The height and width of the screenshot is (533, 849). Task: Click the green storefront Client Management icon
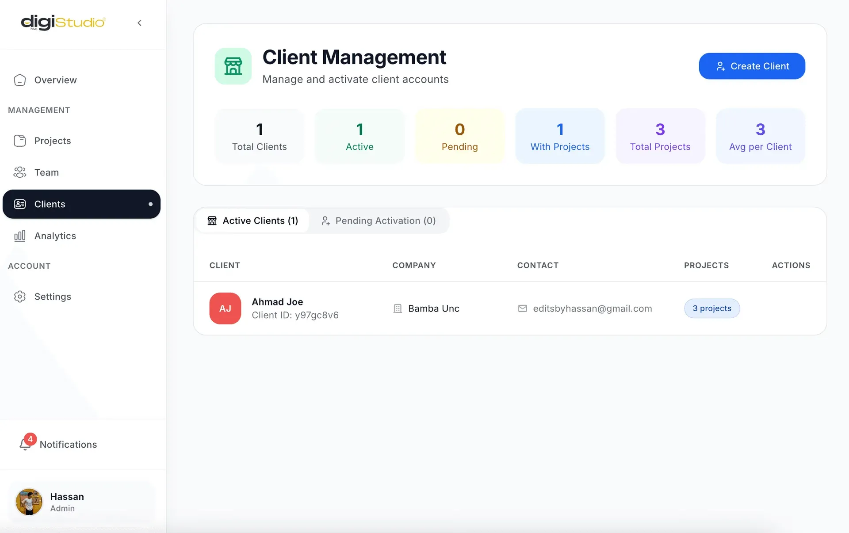tap(233, 66)
